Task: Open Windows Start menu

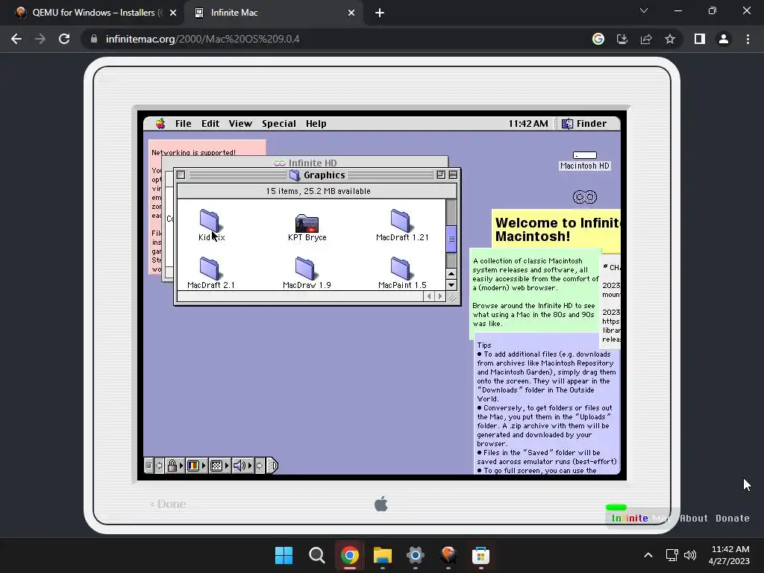Action: 284,555
